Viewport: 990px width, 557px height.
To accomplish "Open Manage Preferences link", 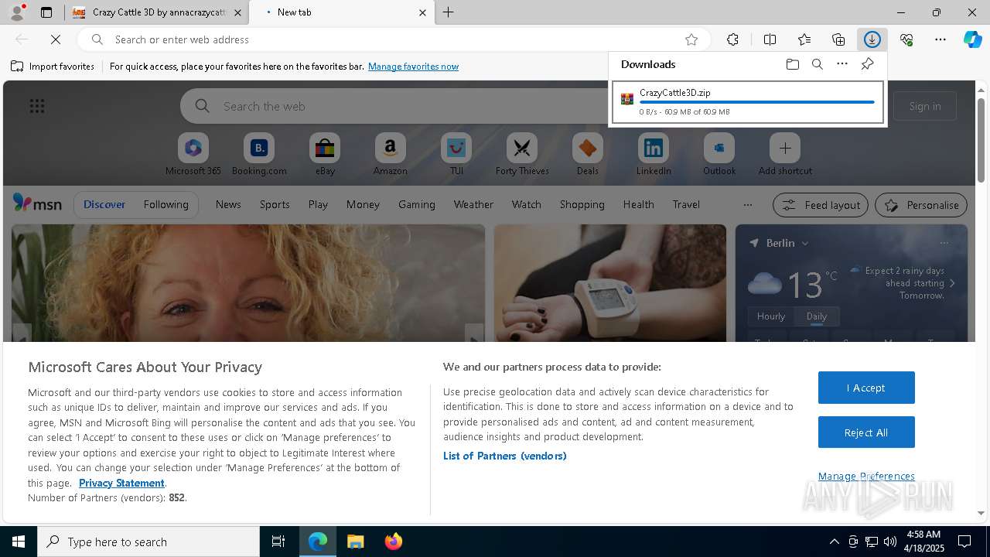I will coord(866,476).
